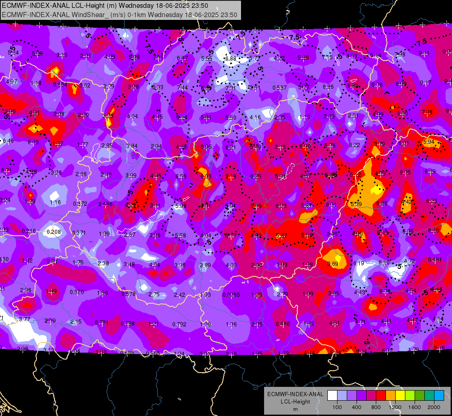
Task: Click the white swatch in the LCL-Height legend
Action: click(332, 396)
